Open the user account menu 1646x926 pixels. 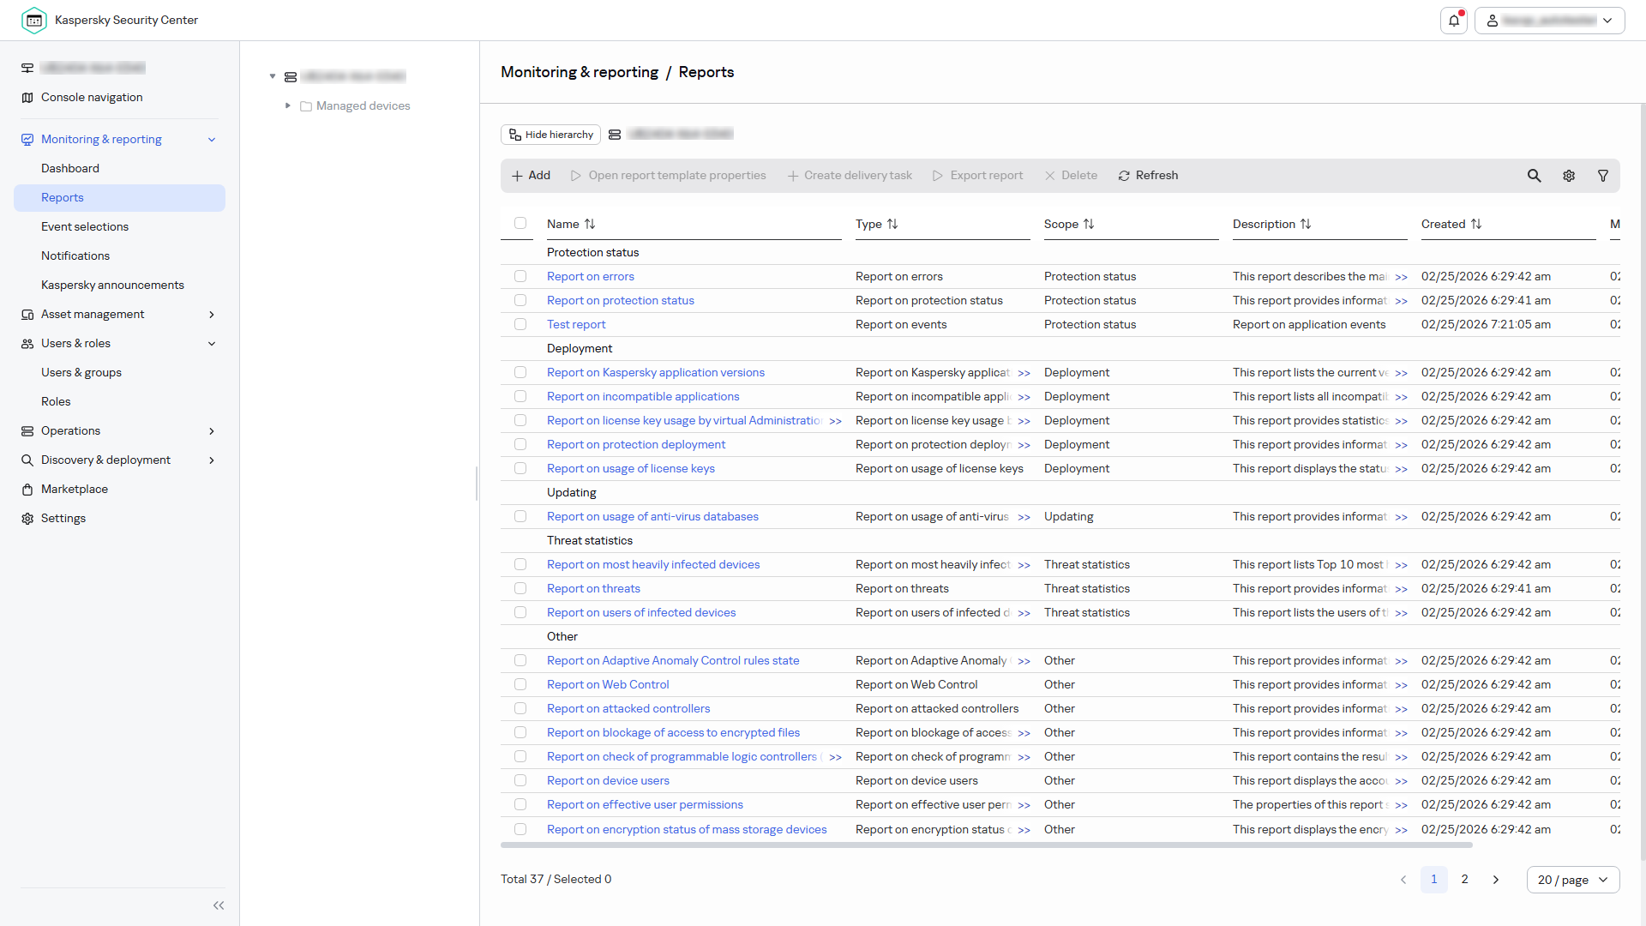coord(1549,21)
